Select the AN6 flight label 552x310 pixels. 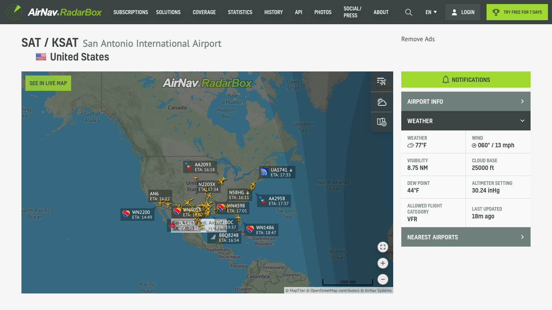160,196
